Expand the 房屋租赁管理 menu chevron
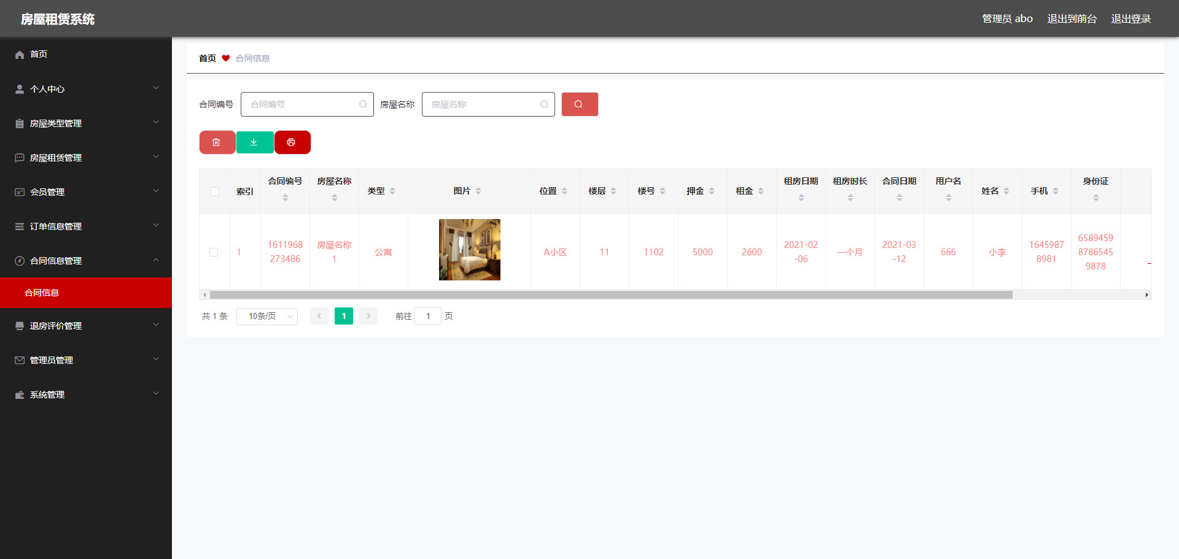 (156, 156)
